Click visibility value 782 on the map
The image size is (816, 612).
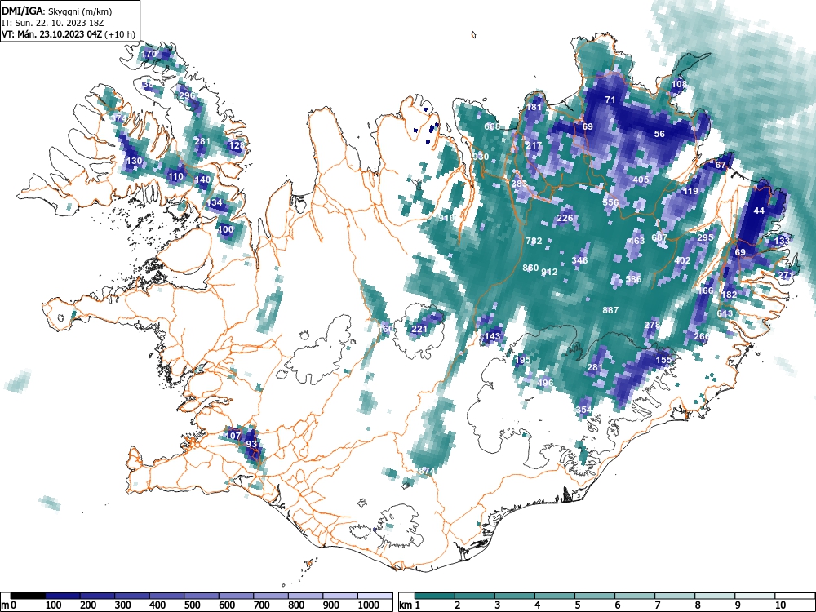click(534, 241)
